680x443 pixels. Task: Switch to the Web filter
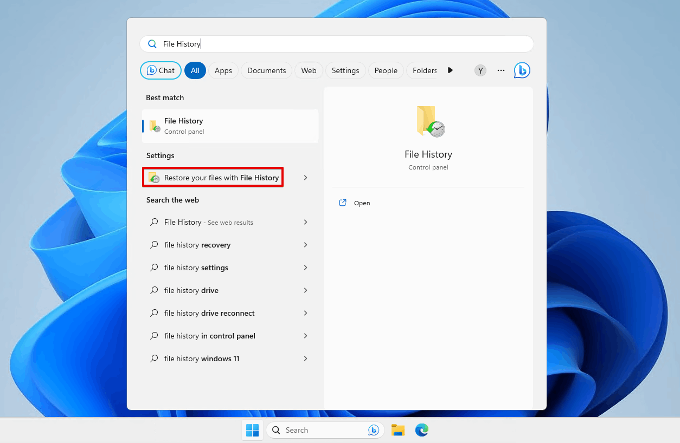click(x=309, y=70)
